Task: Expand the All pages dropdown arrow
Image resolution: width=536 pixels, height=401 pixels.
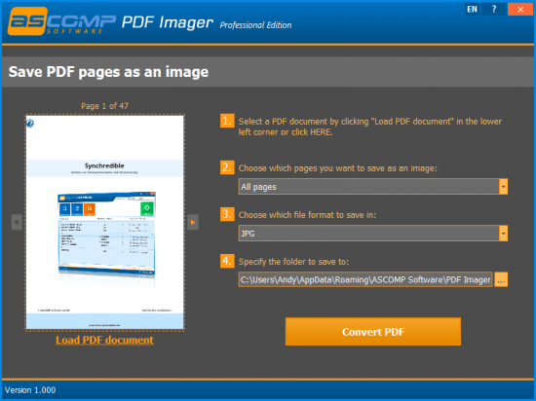Action: 503,187
